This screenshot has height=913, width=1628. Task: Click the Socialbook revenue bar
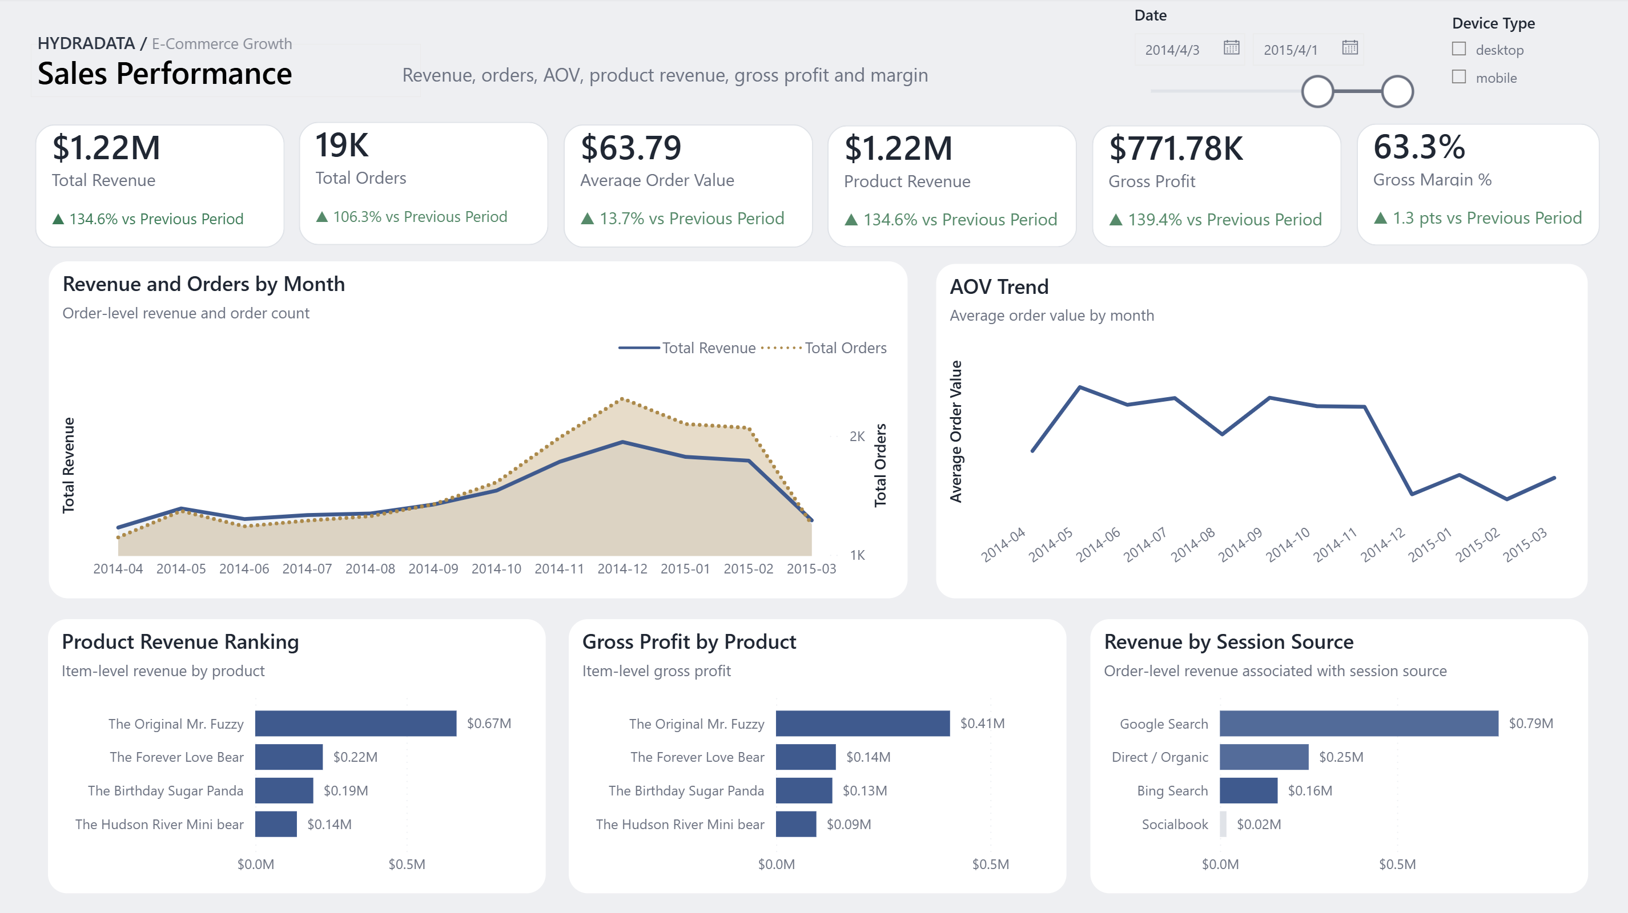pos(1223,824)
